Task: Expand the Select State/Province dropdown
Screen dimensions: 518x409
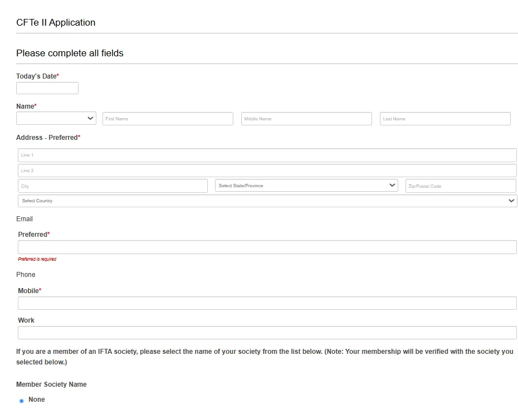Action: (x=306, y=186)
